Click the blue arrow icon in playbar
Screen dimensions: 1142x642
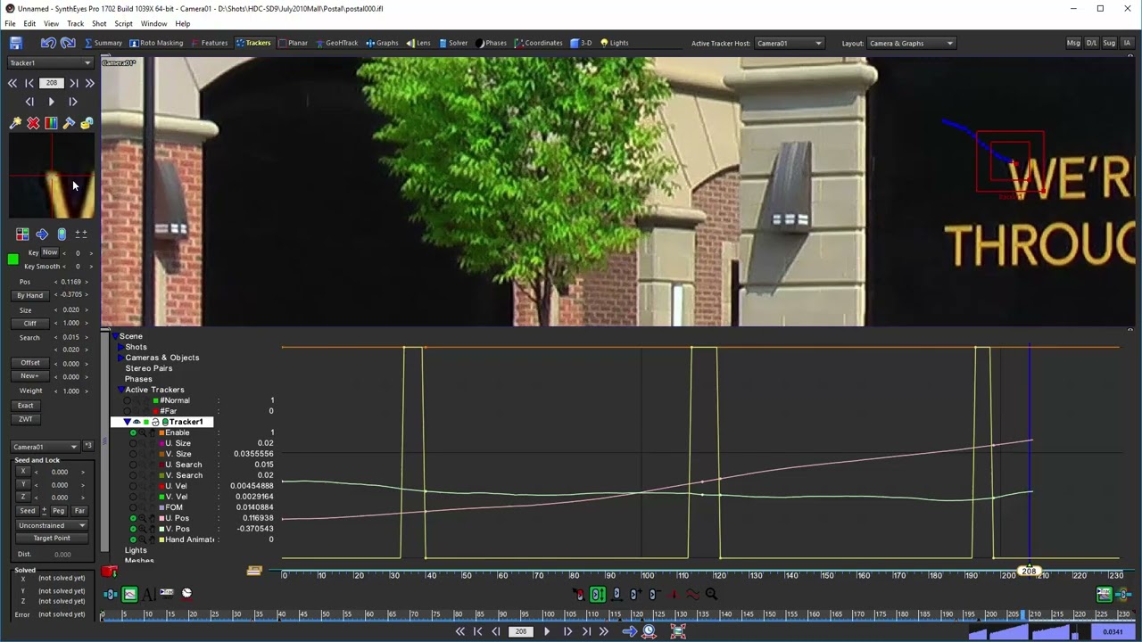coord(629,631)
